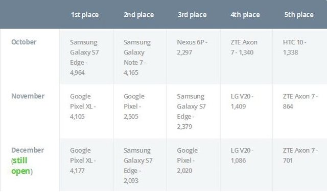The width and height of the screenshot is (327, 192).
Task: Click the 1st place column header
Action: coord(85,15)
